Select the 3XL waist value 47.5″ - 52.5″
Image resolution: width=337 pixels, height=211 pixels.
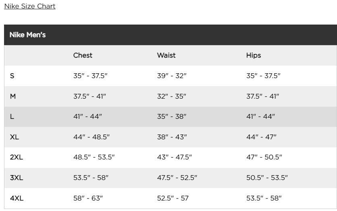(177, 178)
